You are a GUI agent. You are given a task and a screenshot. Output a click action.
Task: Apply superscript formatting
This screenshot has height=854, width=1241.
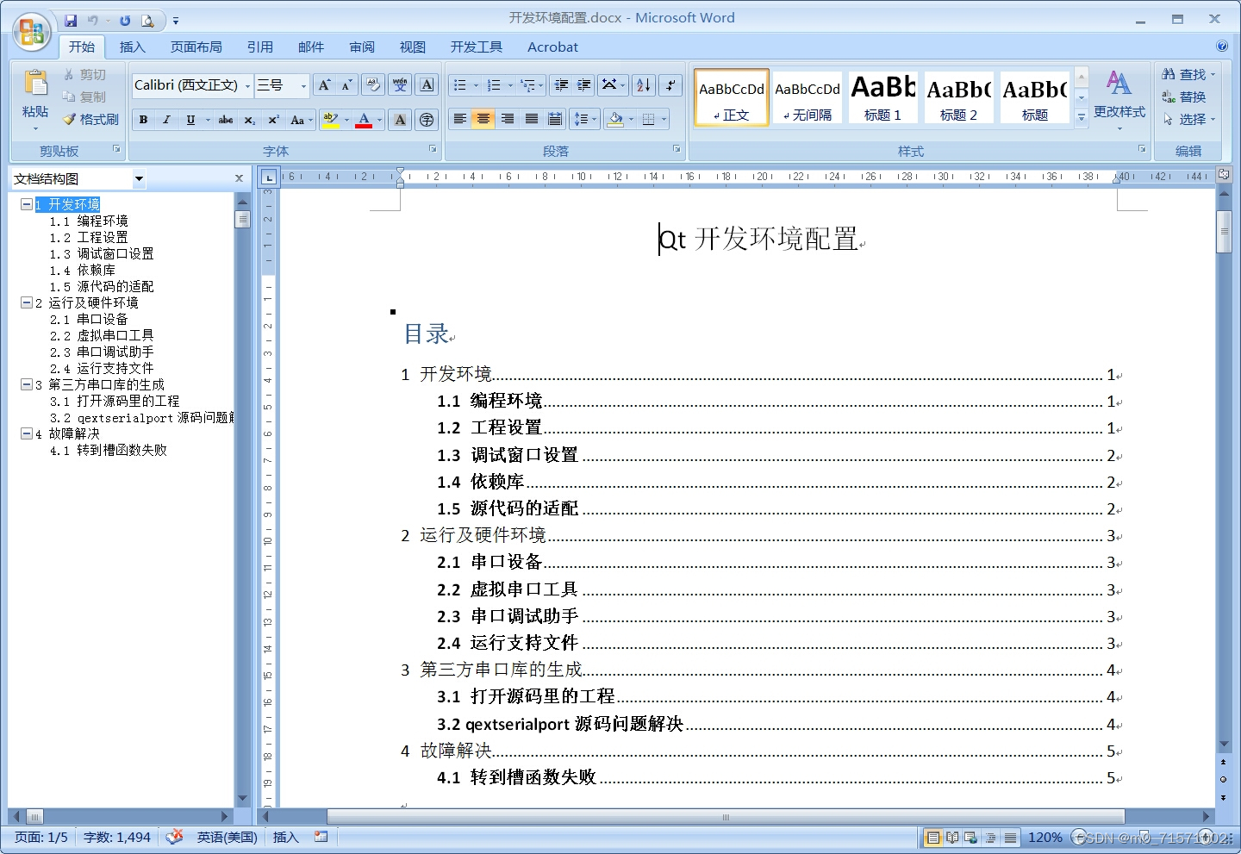tap(273, 120)
